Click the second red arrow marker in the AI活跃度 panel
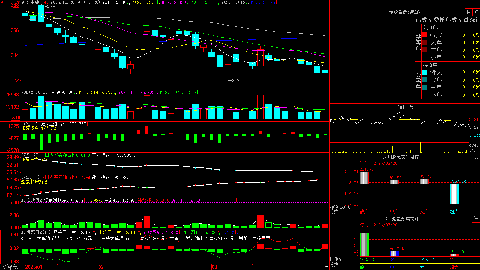Viewport: 480px width, 270px height. click(277, 200)
